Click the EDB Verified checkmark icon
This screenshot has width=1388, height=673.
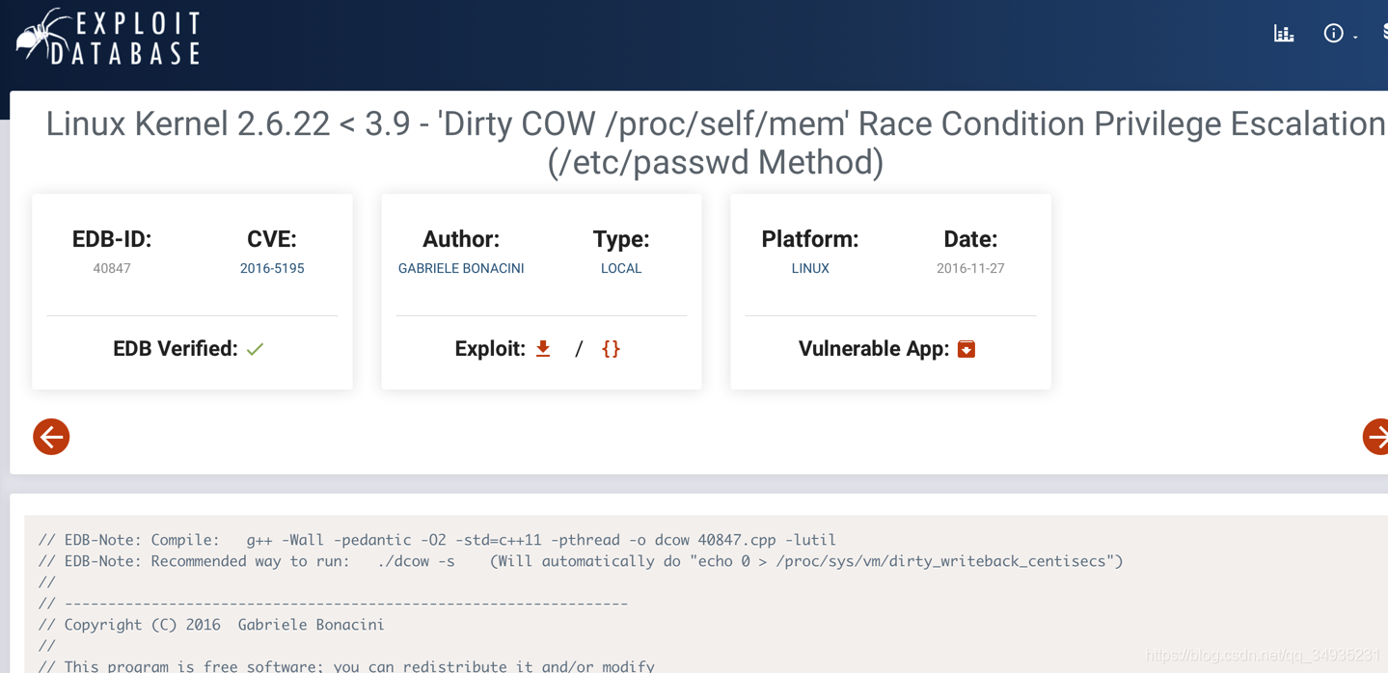255,349
